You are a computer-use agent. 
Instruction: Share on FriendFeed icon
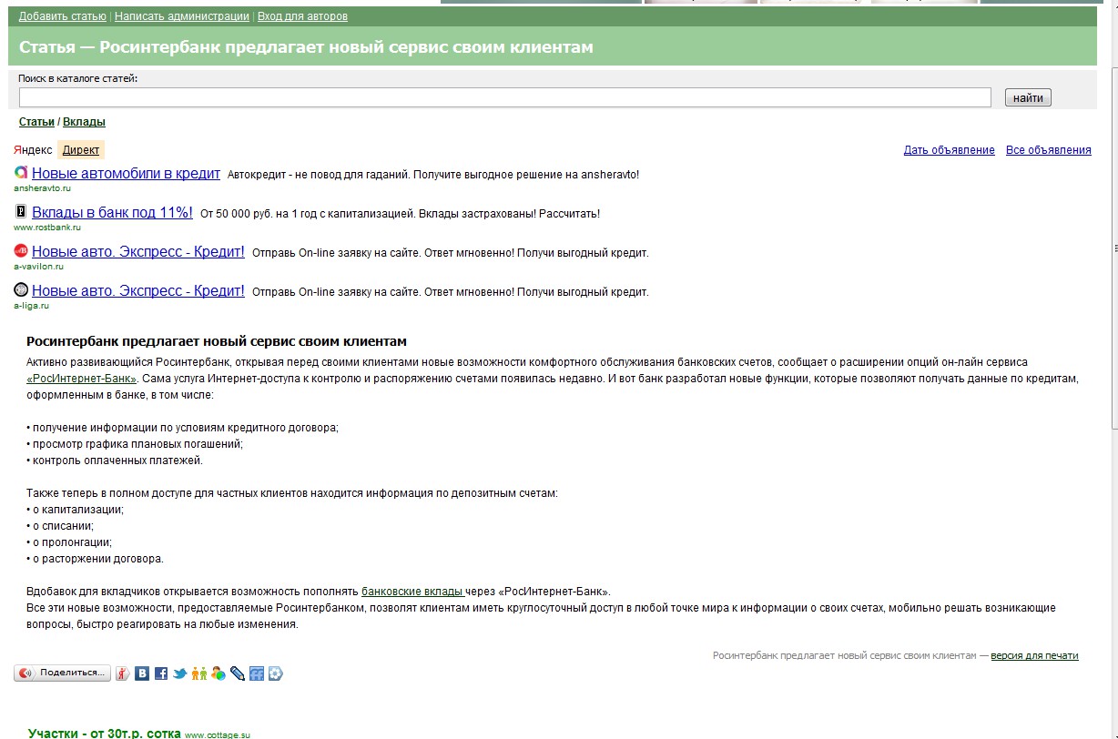[x=257, y=673]
